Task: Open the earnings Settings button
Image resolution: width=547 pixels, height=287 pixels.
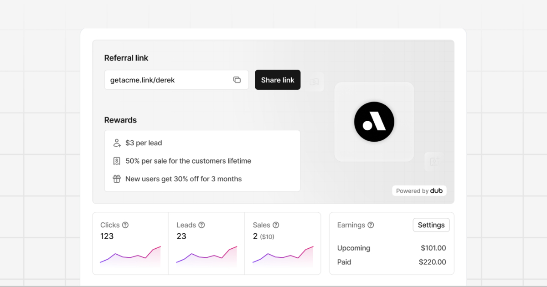Action: pyautogui.click(x=431, y=225)
